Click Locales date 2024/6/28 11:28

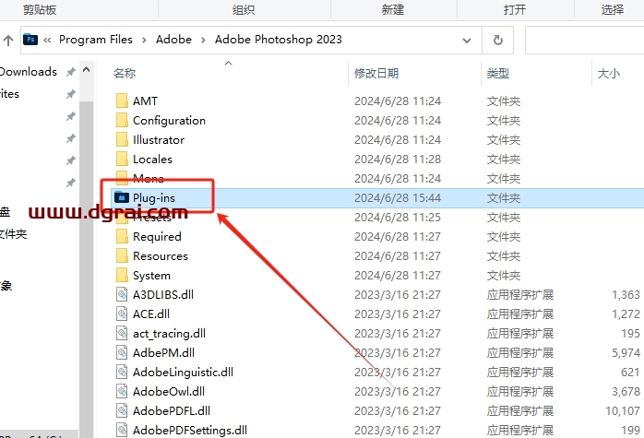coord(398,159)
